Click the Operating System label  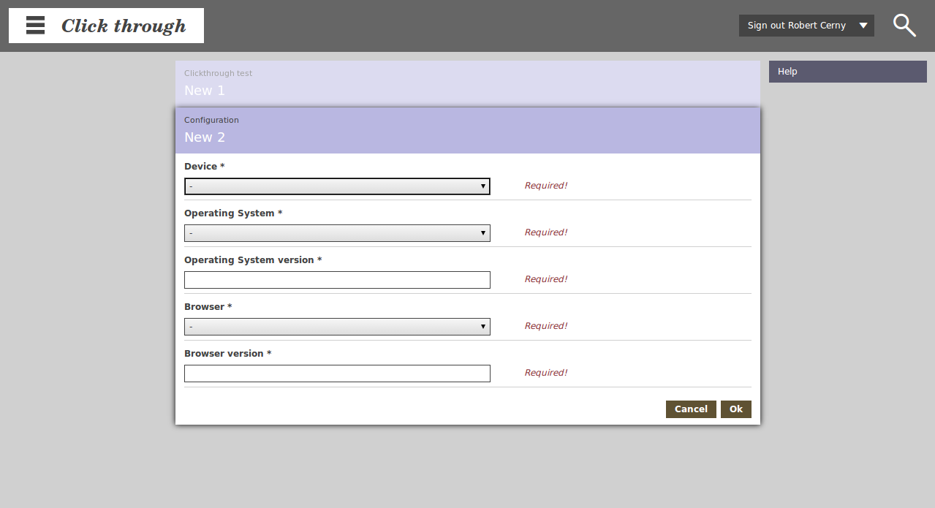(229, 213)
